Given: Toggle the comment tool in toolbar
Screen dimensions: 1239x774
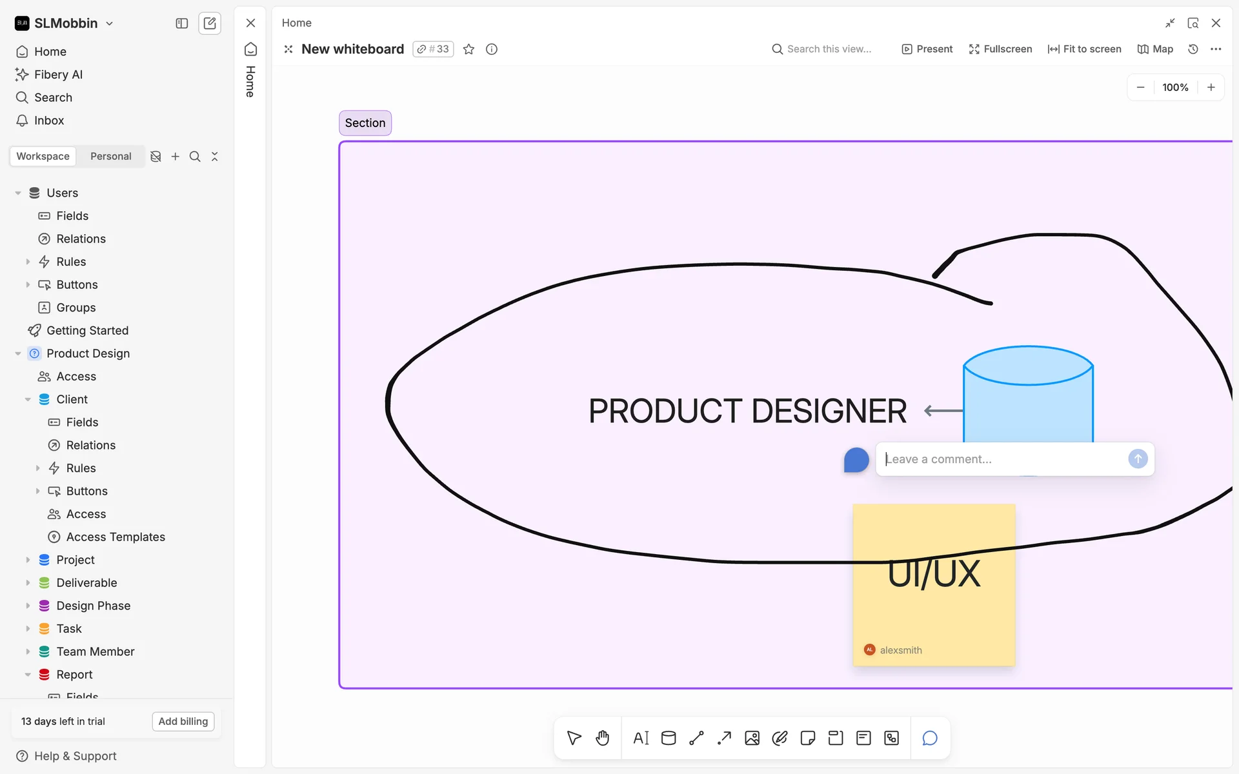Looking at the screenshot, I should [x=930, y=738].
